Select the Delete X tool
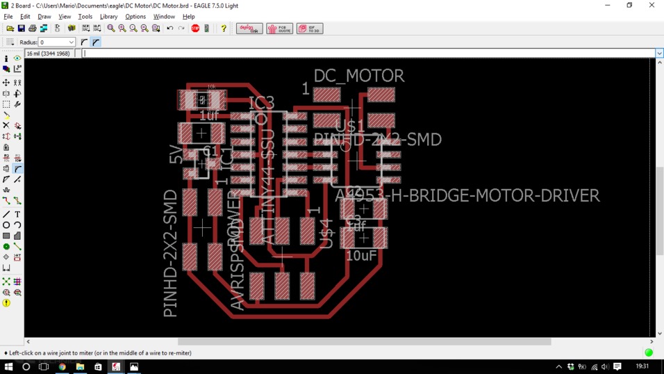664x374 pixels. coord(6,126)
